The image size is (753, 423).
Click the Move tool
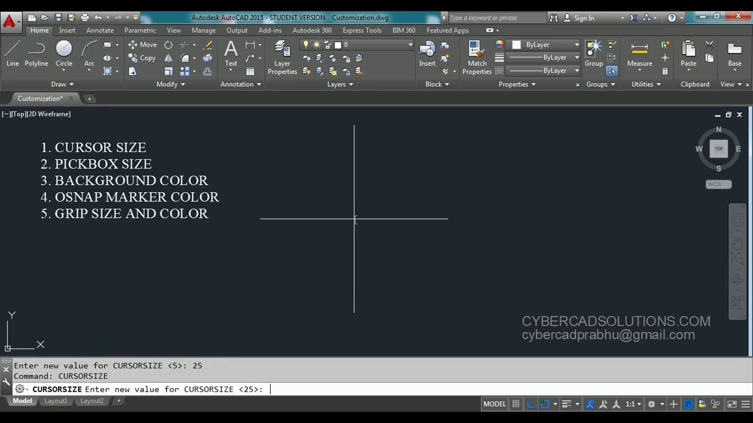142,45
